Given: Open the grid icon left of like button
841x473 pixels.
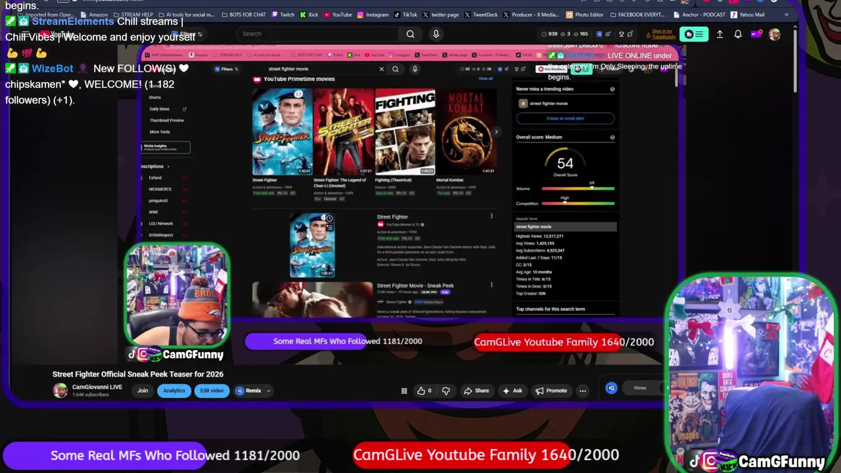Looking at the screenshot, I should tap(404, 391).
